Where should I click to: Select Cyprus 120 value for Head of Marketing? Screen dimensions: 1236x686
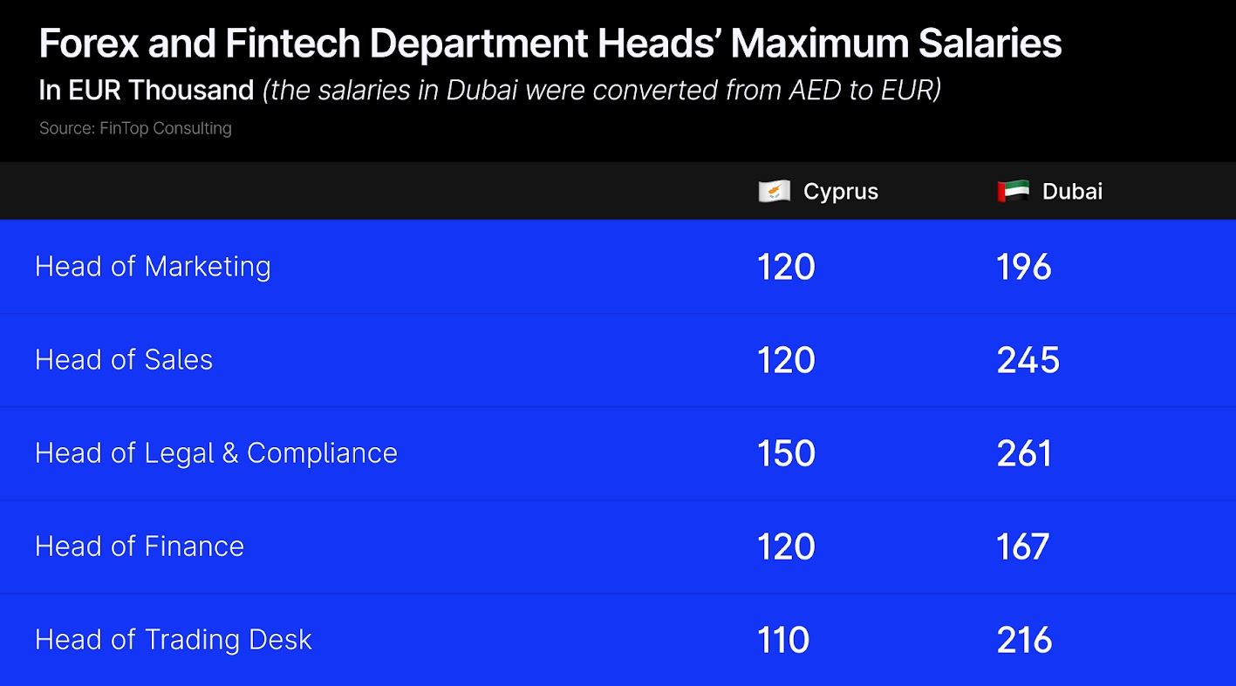coord(786,267)
